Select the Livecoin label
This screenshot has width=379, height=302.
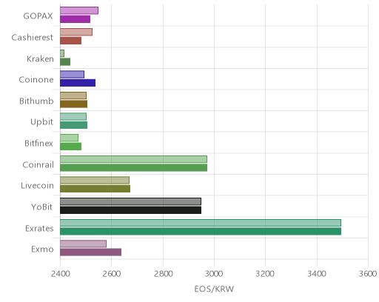(x=37, y=185)
